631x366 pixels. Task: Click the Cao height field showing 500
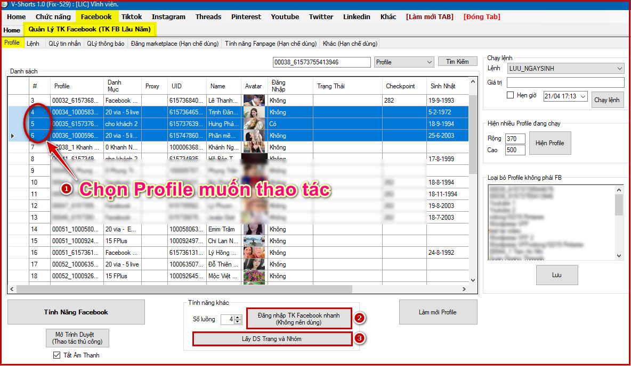[x=515, y=150]
